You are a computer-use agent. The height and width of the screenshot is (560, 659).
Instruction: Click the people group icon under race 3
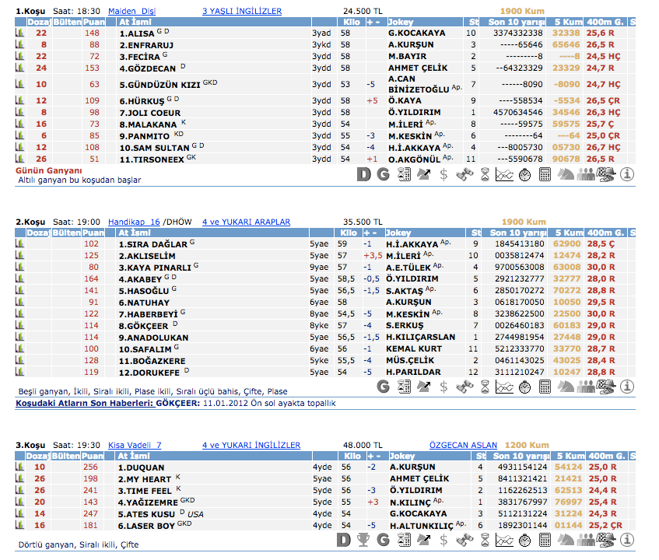(x=586, y=540)
